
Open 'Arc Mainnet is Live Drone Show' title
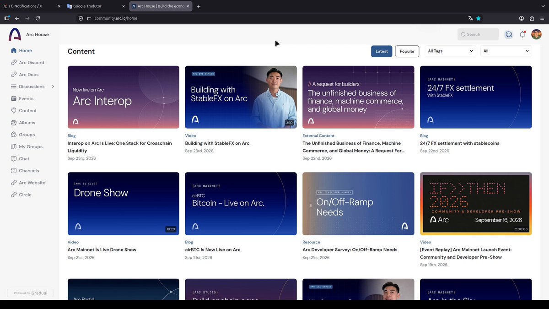[x=102, y=249]
